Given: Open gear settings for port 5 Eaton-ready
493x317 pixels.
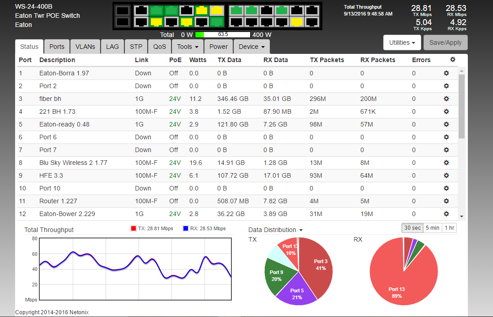Looking at the screenshot, I should click(x=446, y=124).
